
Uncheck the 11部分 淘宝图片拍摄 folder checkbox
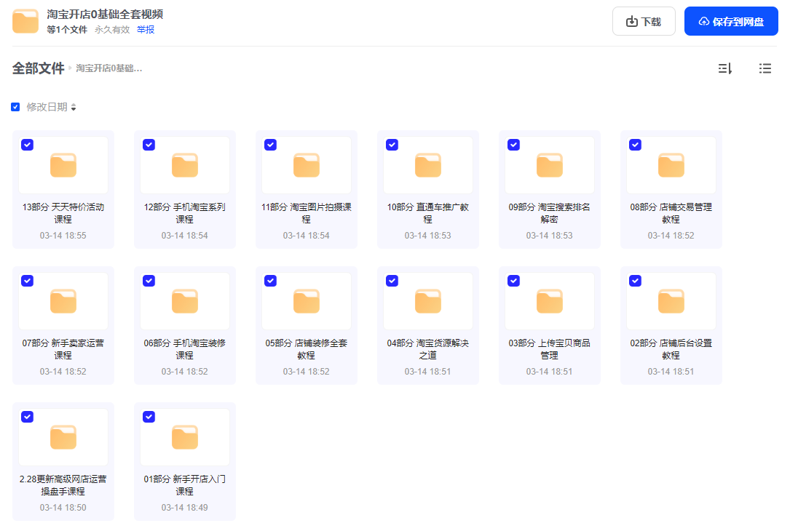coord(271,145)
